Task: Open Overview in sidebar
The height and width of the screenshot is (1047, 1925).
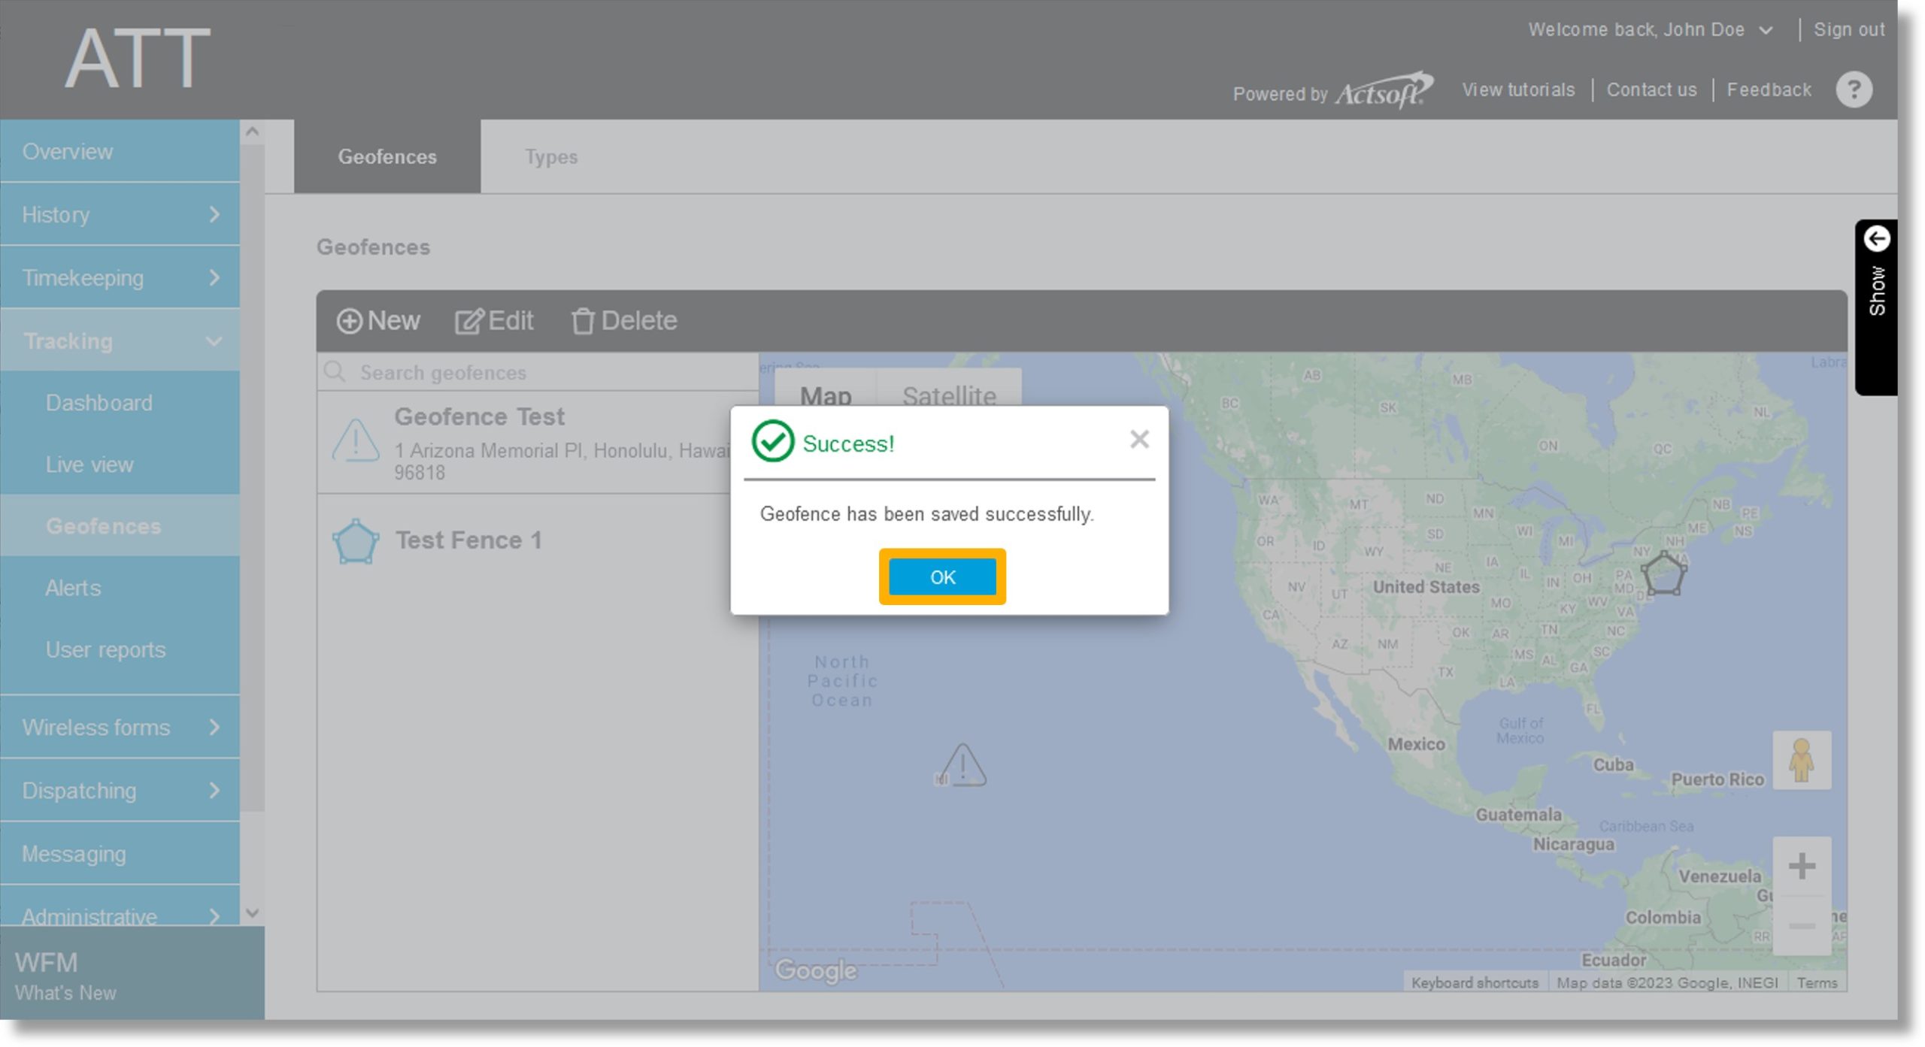Action: click(x=120, y=151)
